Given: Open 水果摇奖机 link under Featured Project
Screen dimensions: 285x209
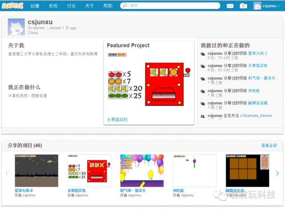Looking at the screenshot, I should 118,120.
